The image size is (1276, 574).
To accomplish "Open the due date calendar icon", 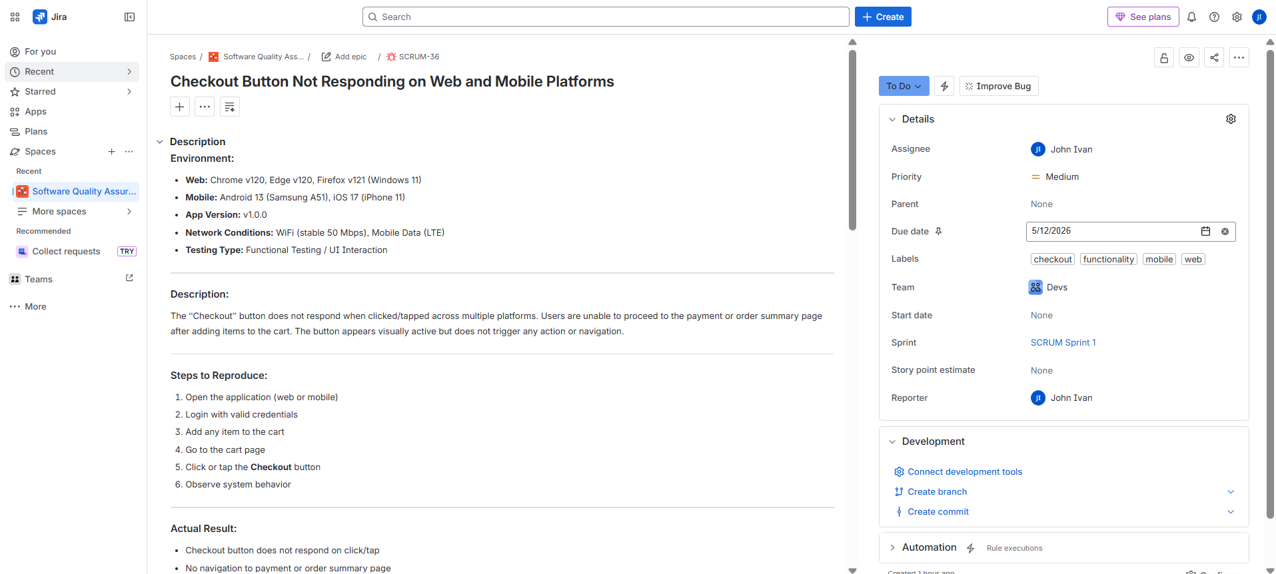I will [x=1205, y=231].
